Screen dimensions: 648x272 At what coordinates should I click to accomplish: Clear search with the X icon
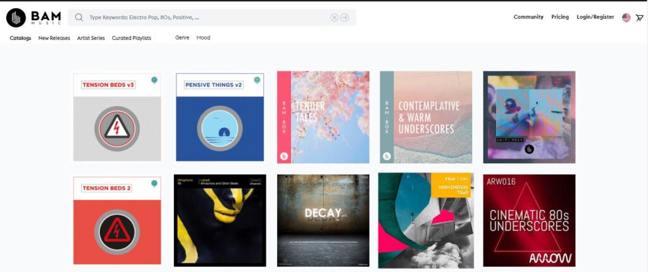[334, 17]
